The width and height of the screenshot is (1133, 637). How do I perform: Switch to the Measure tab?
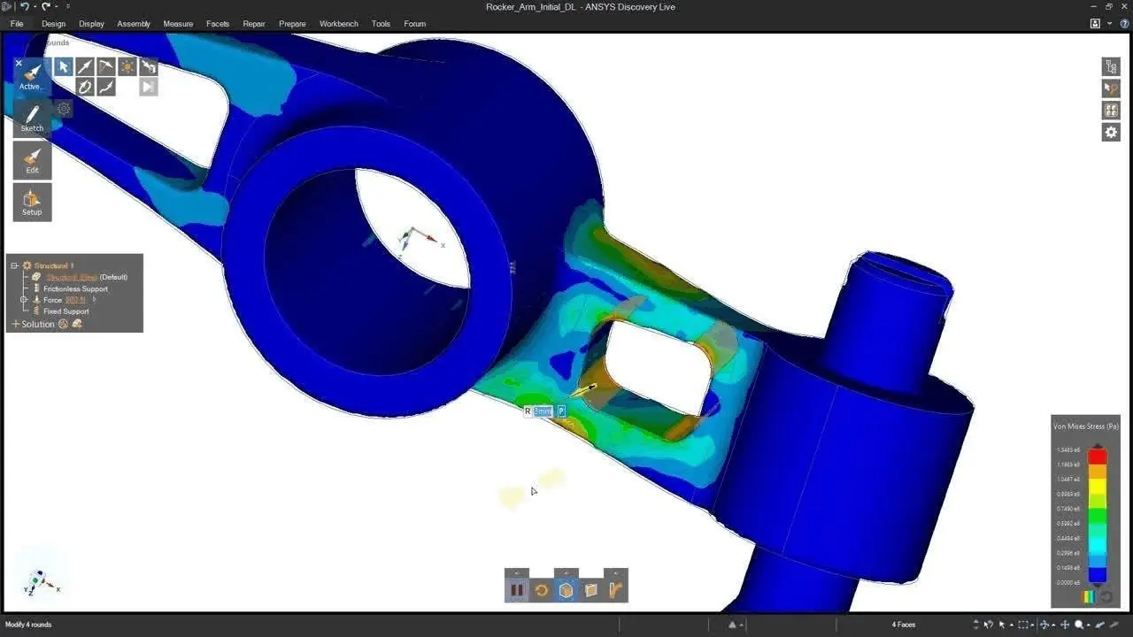(x=178, y=24)
